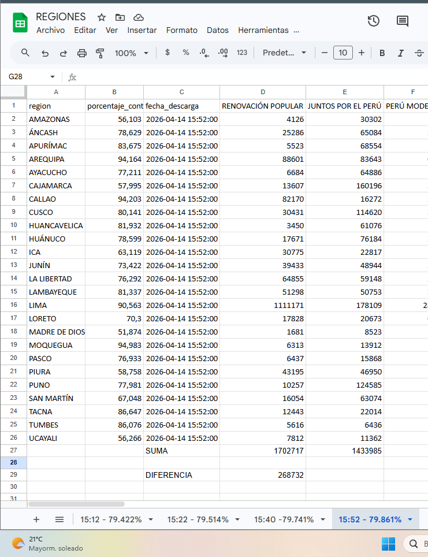Viewport: 428px width, 557px height.
Task: Open 15:12 sheet tab menu arrow
Action: click(151, 519)
